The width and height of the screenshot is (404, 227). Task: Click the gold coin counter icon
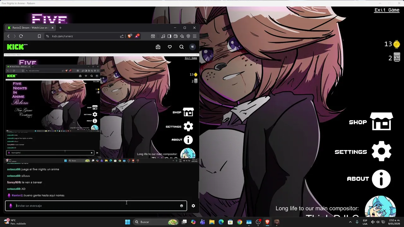(396, 44)
